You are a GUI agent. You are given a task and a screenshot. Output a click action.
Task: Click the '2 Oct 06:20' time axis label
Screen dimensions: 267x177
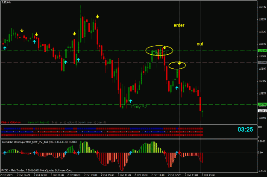pos(23,175)
